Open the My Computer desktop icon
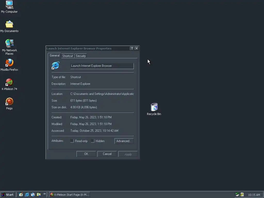Viewport: 264px width, 198px height. click(9, 7)
